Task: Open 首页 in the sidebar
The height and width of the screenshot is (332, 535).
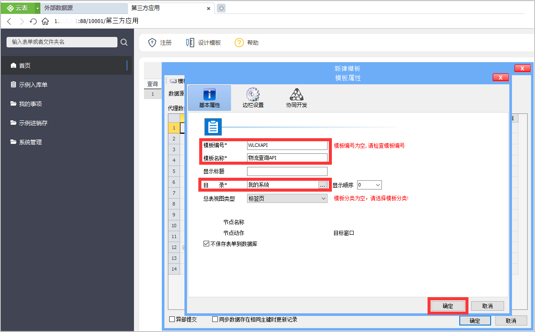Action: point(66,66)
